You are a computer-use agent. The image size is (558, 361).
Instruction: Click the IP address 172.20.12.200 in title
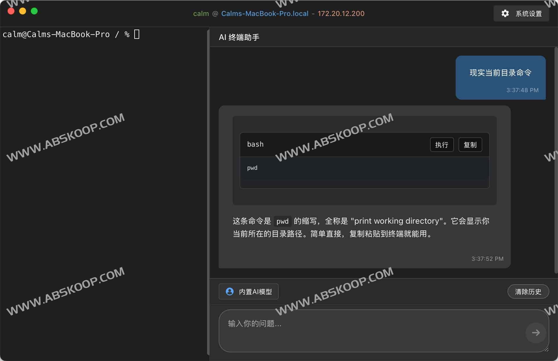341,13
